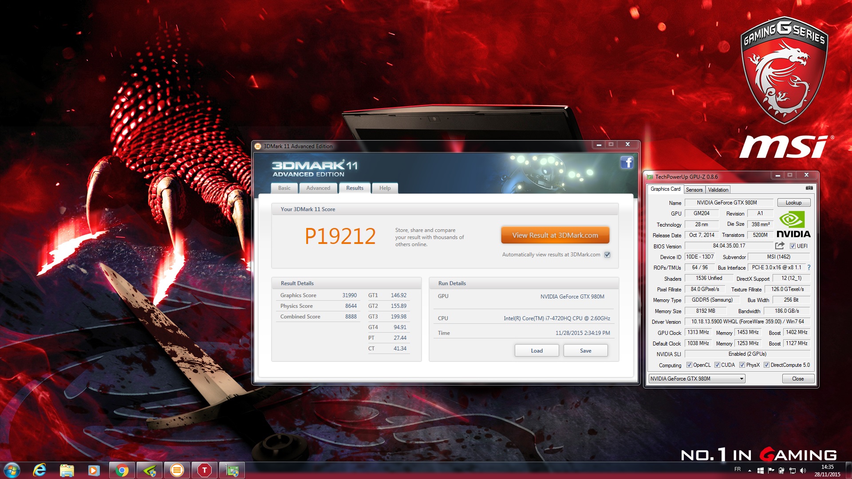Click the FR input language indicator

point(738,469)
